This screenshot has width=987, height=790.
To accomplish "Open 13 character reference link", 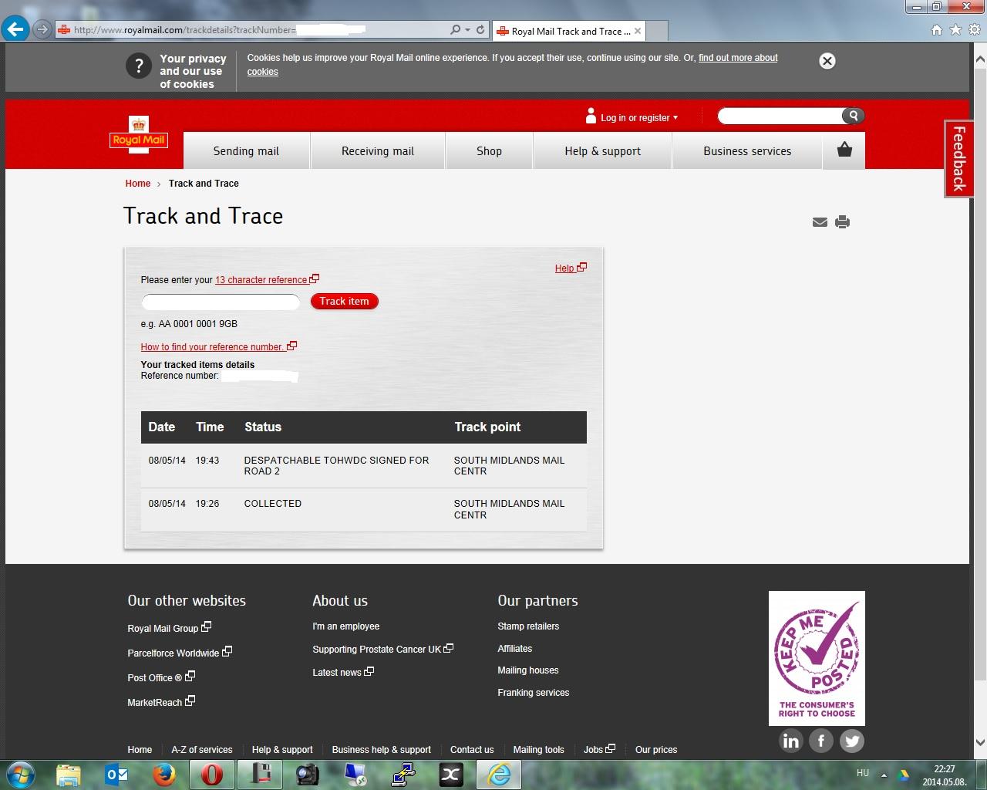I will (x=267, y=280).
